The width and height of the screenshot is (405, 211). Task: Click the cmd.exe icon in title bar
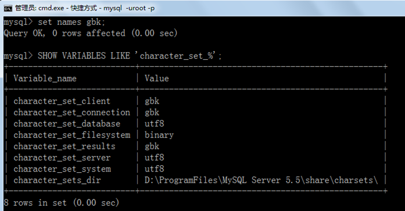(8, 9)
